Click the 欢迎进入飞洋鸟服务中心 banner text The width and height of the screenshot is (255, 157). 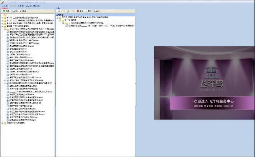coord(214,101)
